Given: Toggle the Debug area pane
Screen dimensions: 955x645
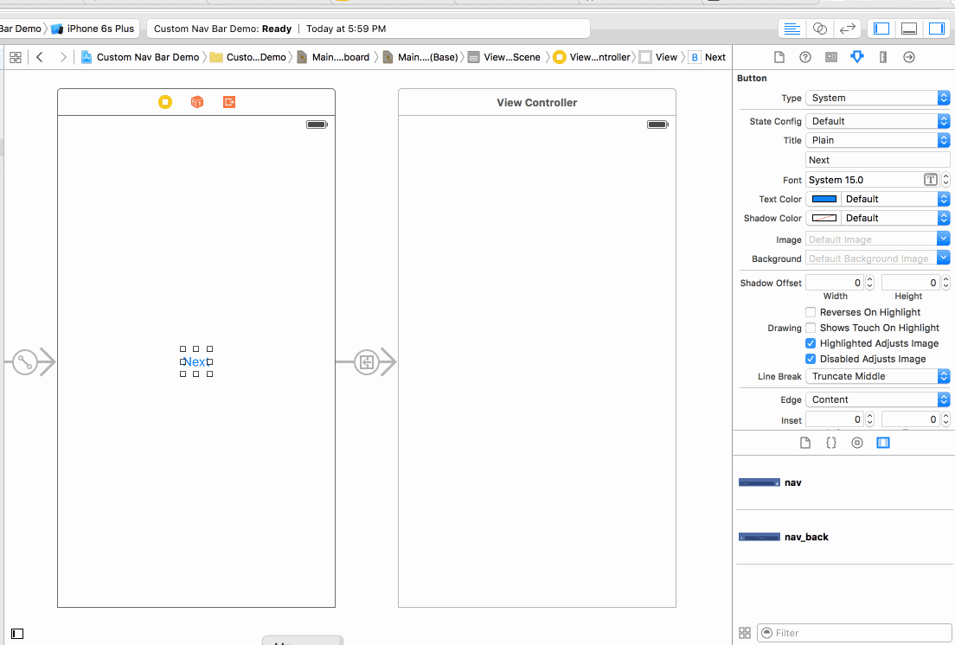Looking at the screenshot, I should point(908,29).
